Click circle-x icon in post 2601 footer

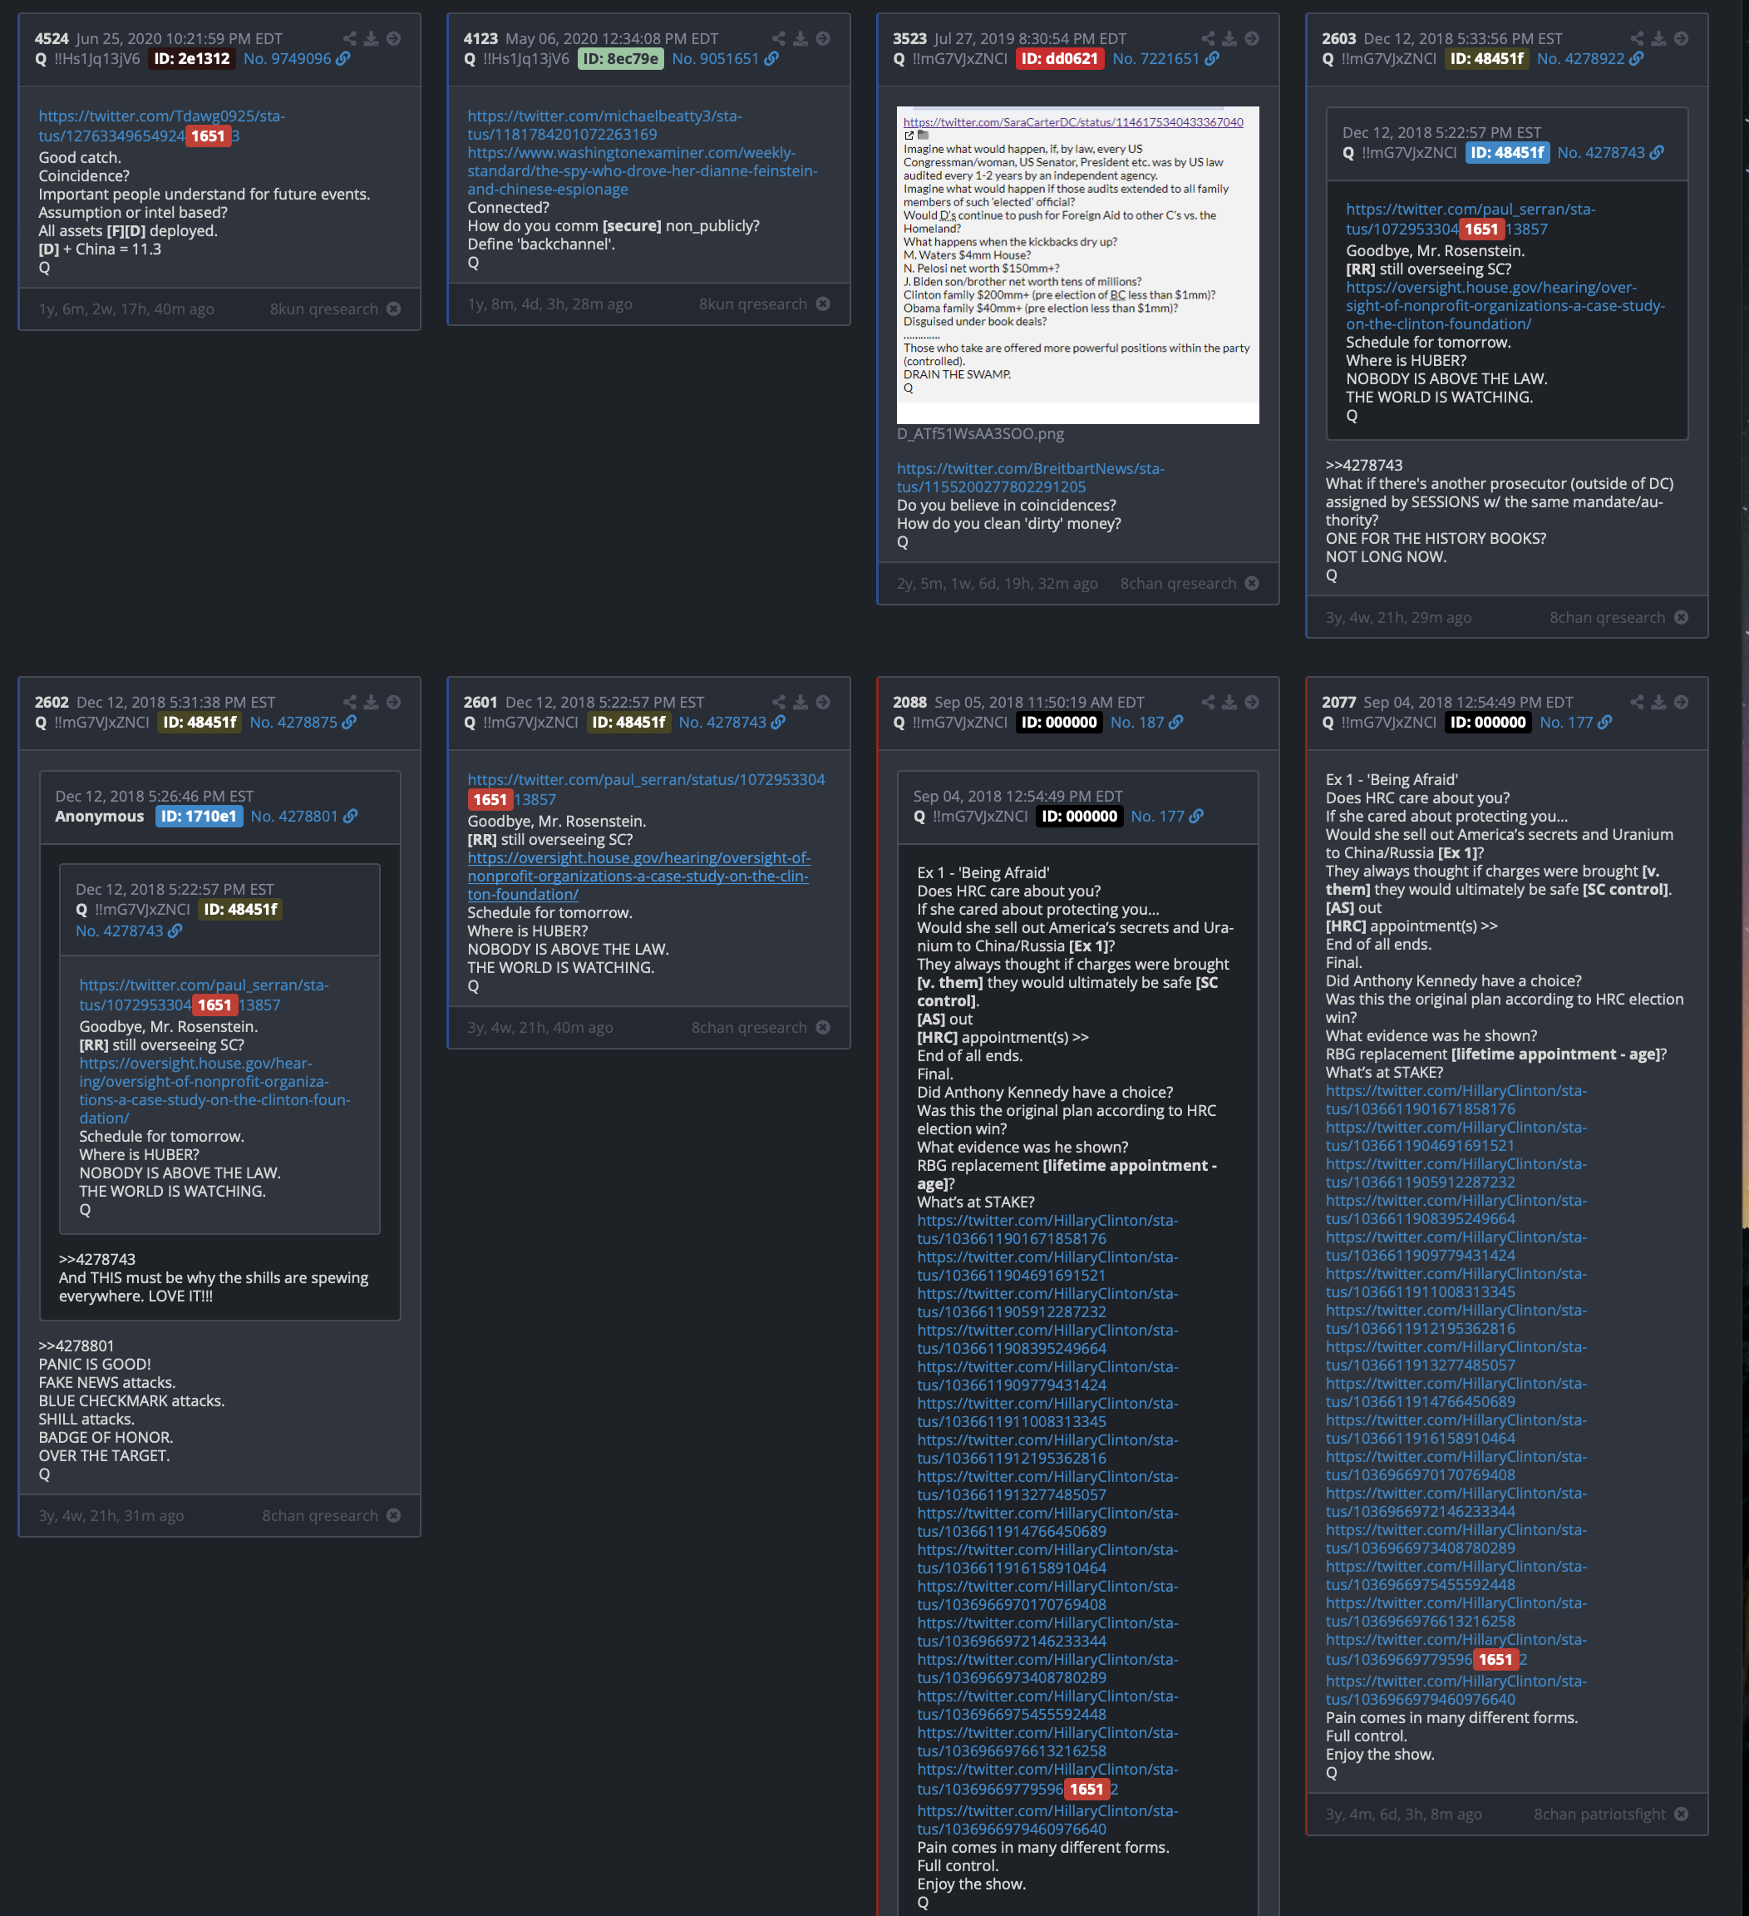coord(823,1027)
